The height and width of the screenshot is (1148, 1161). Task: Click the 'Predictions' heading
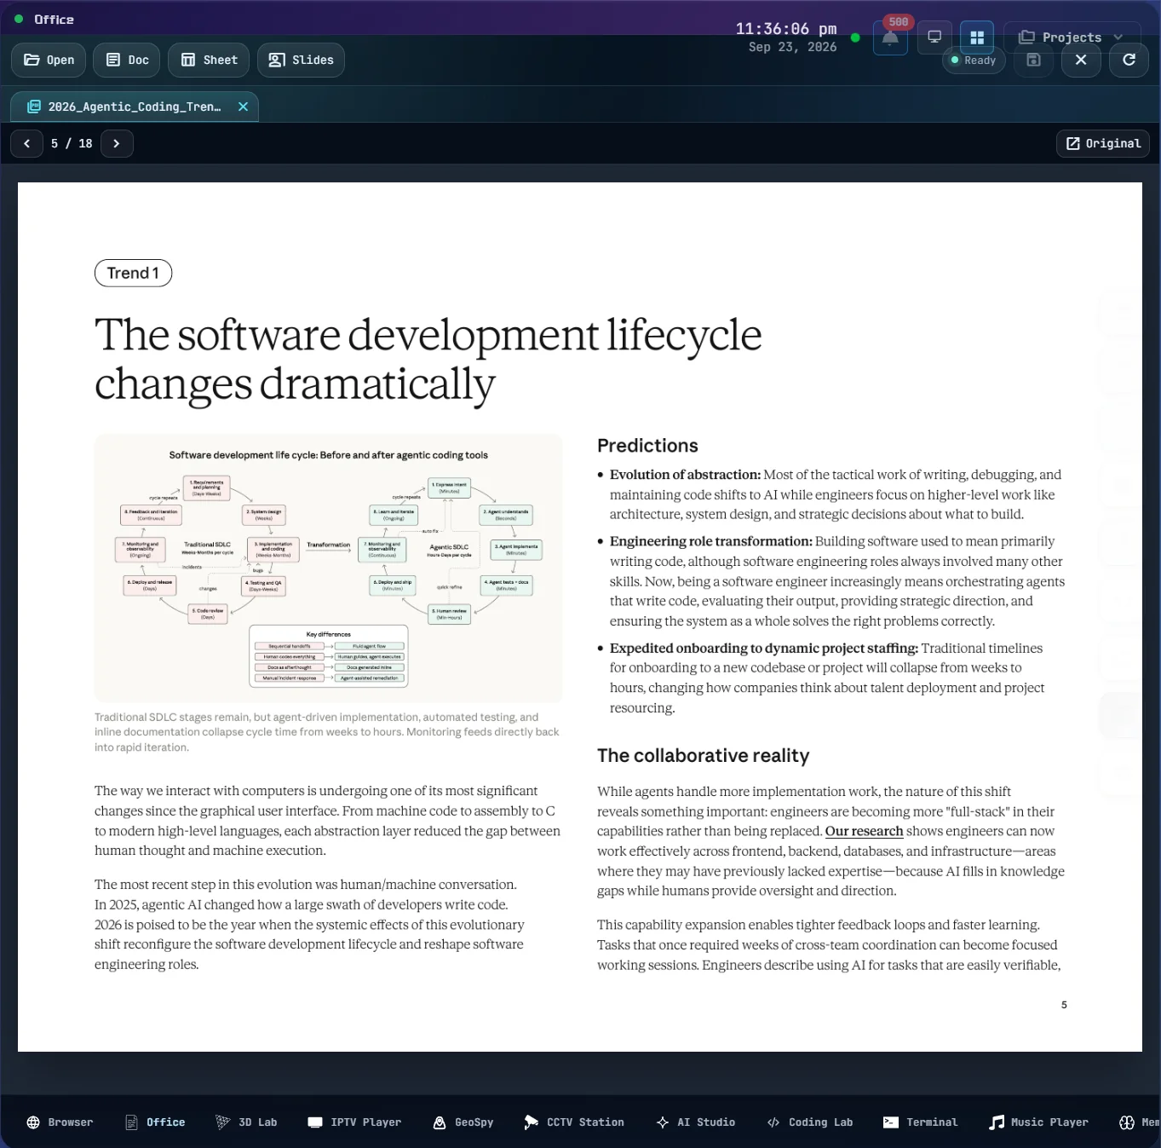point(647,446)
